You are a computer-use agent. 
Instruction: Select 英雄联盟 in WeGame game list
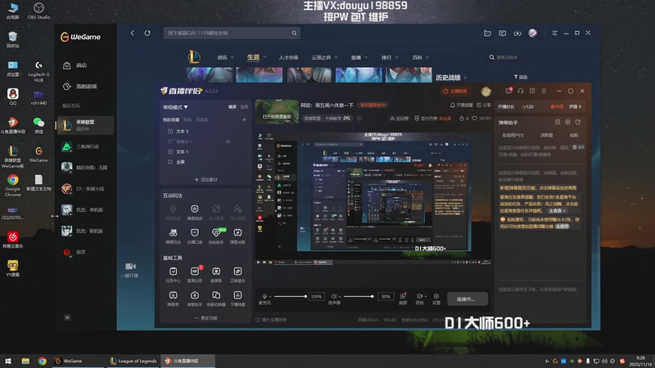tap(86, 125)
